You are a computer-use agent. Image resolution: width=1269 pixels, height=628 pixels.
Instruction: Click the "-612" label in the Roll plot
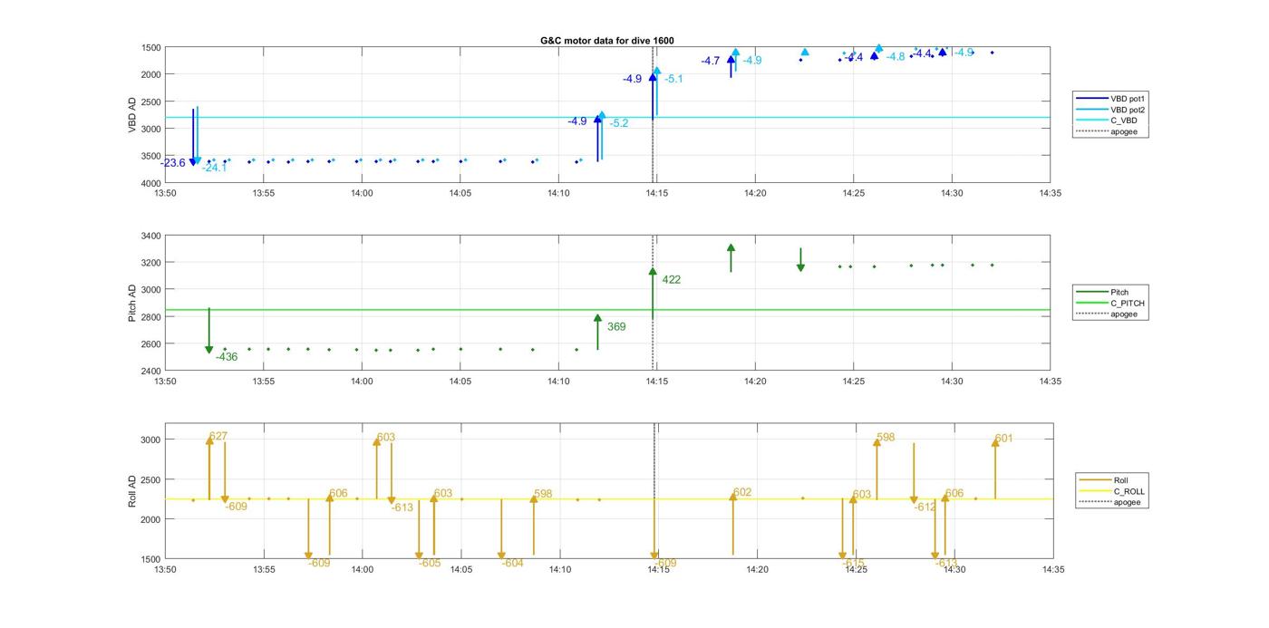[925, 507]
